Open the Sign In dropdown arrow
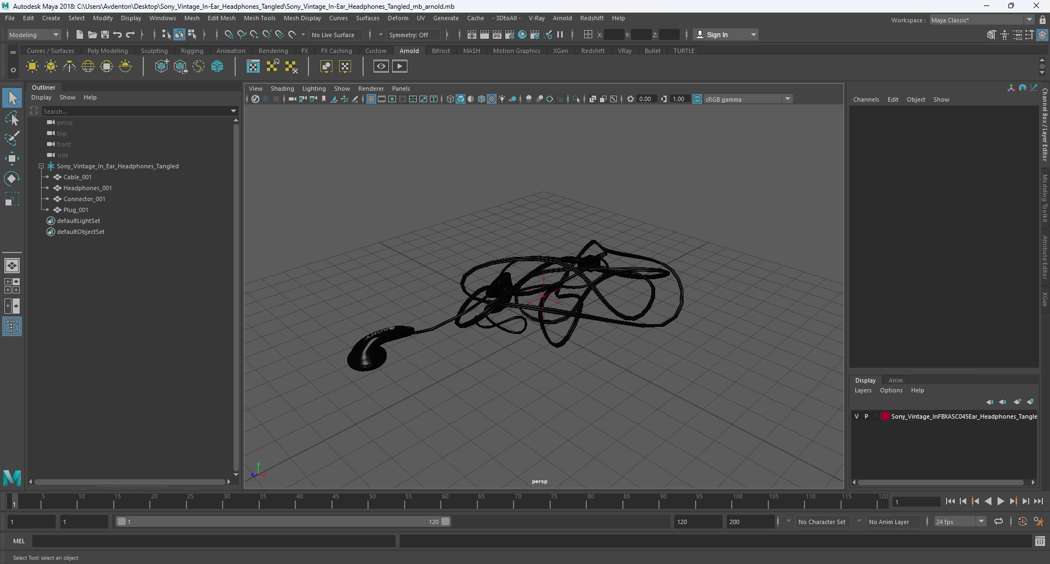The width and height of the screenshot is (1050, 564). (754, 34)
